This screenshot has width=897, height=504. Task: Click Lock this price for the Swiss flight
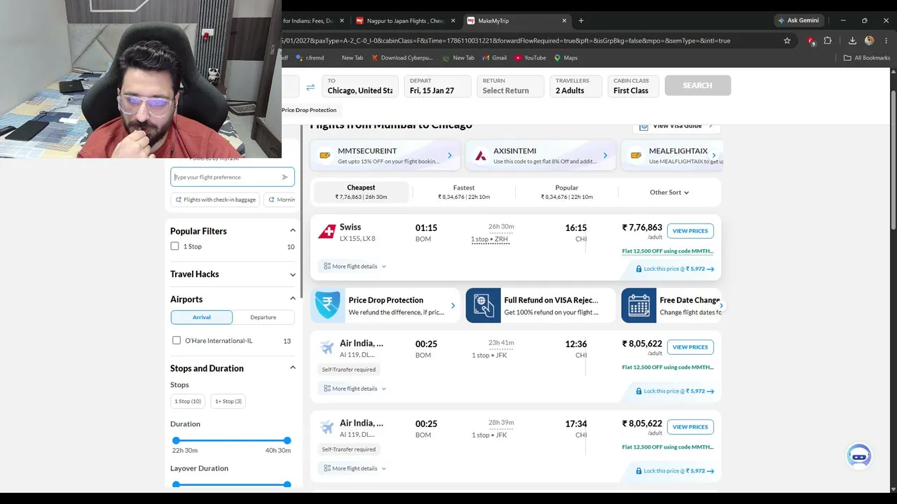pyautogui.click(x=675, y=269)
